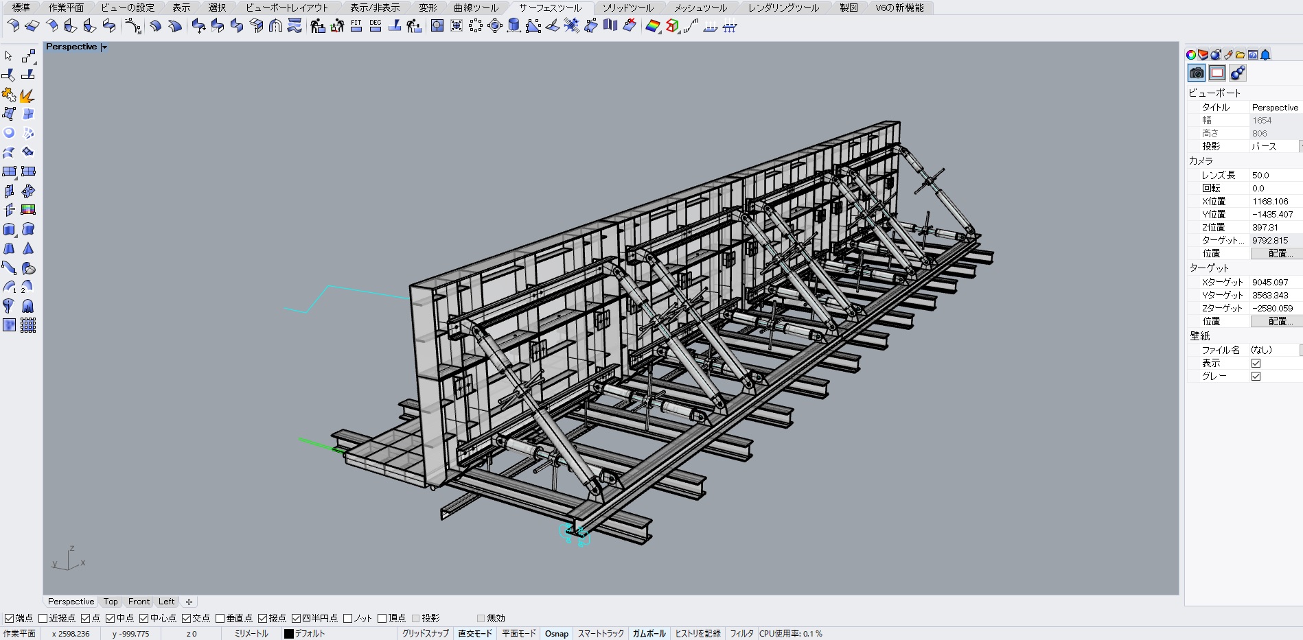This screenshot has height=640, width=1303.
Task: Click the cylinder bounding box toolbar icon
Action: [x=514, y=26]
